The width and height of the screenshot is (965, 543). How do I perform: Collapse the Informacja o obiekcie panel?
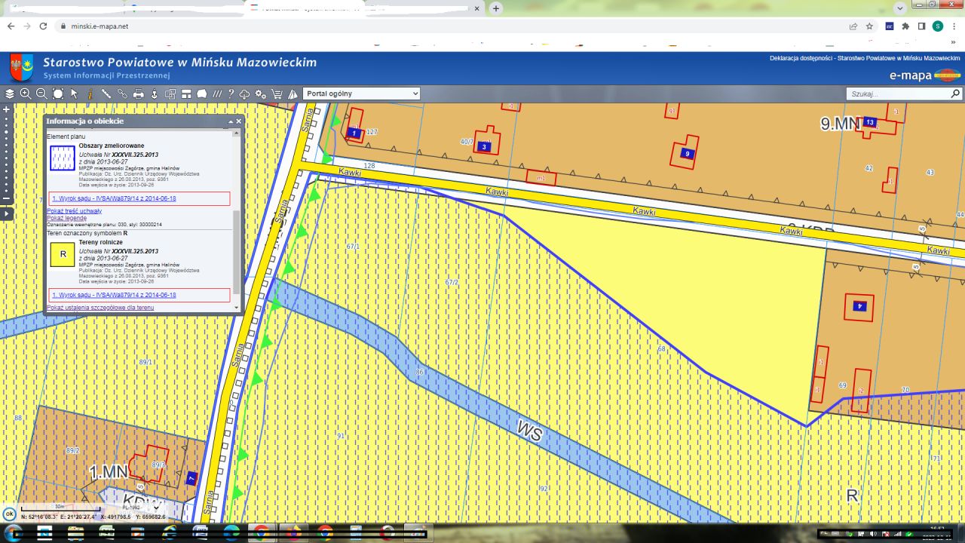pyautogui.click(x=231, y=121)
